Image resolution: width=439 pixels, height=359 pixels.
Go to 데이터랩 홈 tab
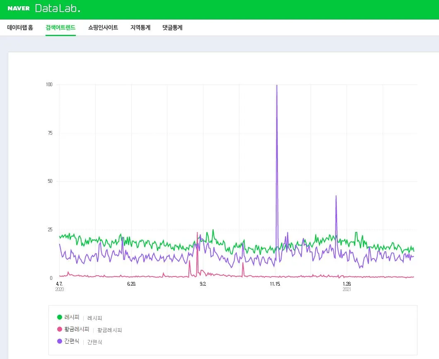(20, 27)
